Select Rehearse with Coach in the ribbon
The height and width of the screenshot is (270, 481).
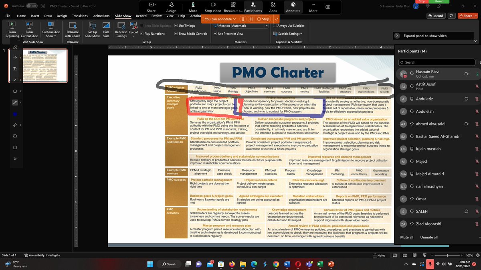[x=72, y=30]
